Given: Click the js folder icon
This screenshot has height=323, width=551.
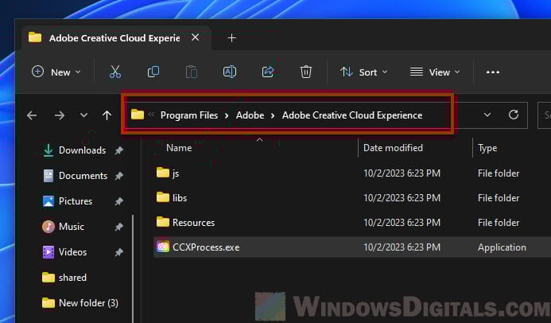Looking at the screenshot, I should tap(163, 173).
